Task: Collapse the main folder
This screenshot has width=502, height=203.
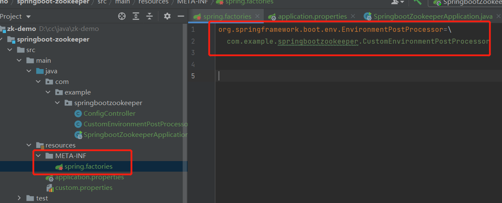Action: click(x=20, y=61)
